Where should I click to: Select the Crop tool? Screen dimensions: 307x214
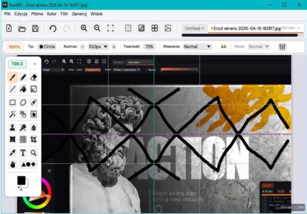click(x=33, y=139)
